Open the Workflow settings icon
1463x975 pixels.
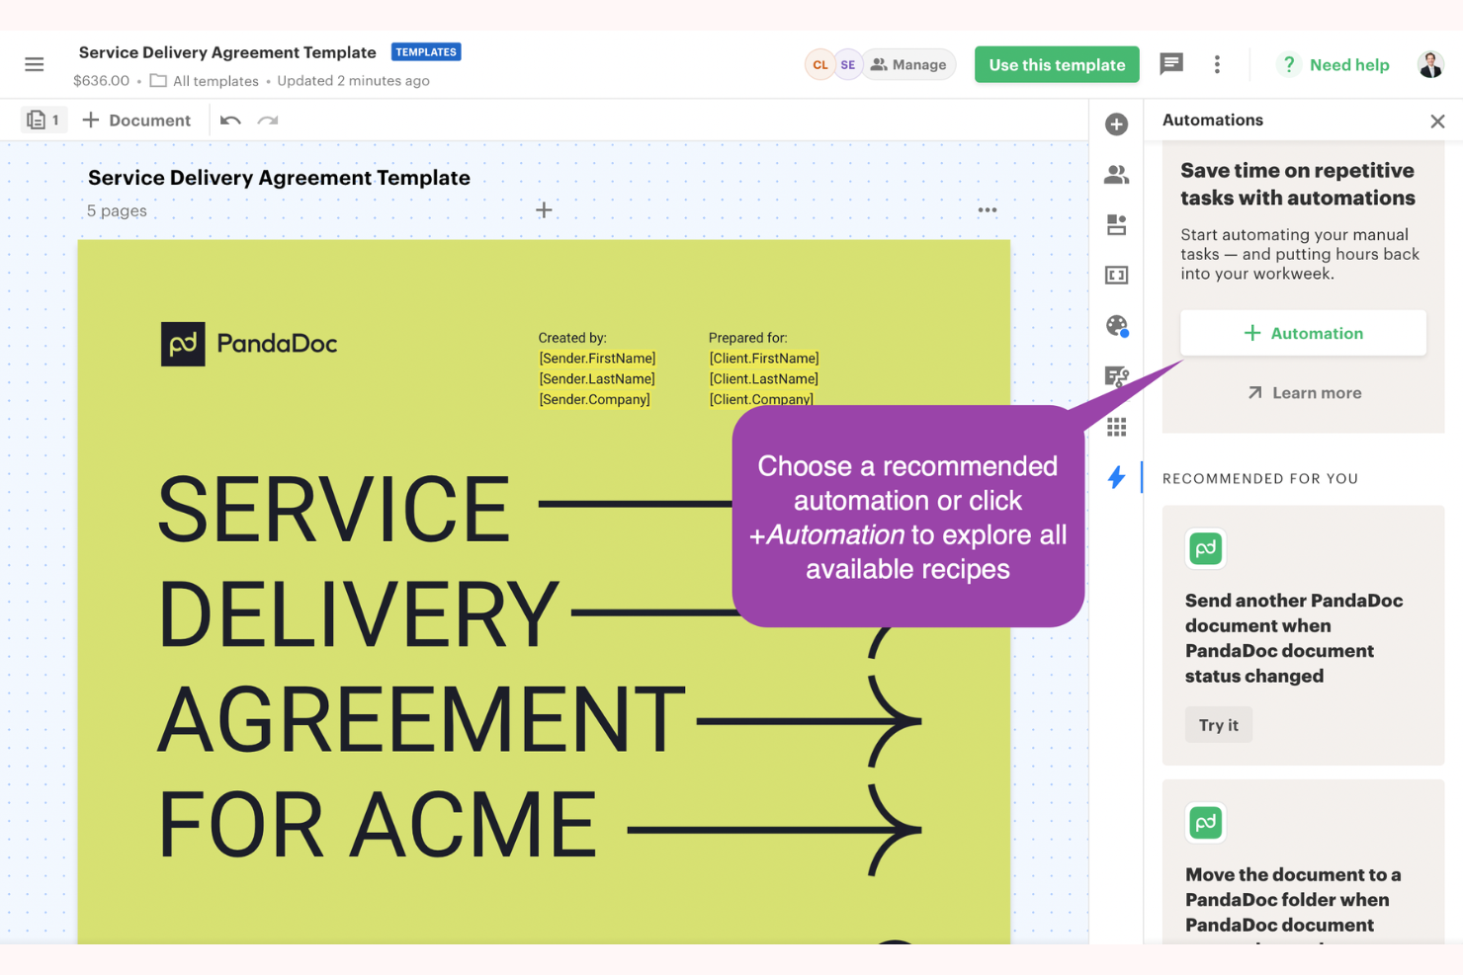coord(1116,376)
